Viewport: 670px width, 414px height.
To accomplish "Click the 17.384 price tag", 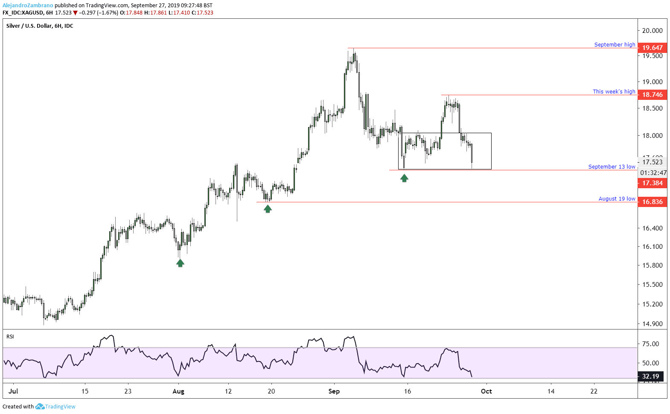I will pyautogui.click(x=653, y=183).
